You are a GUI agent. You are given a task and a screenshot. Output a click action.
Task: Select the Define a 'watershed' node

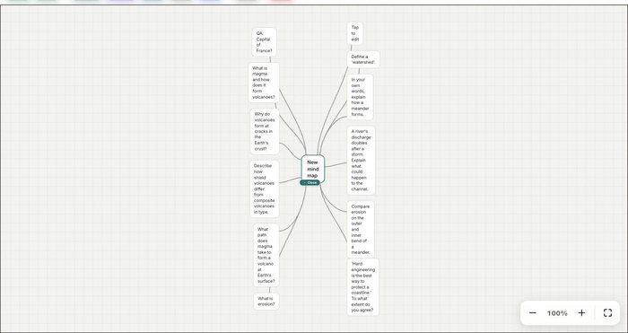362,59
